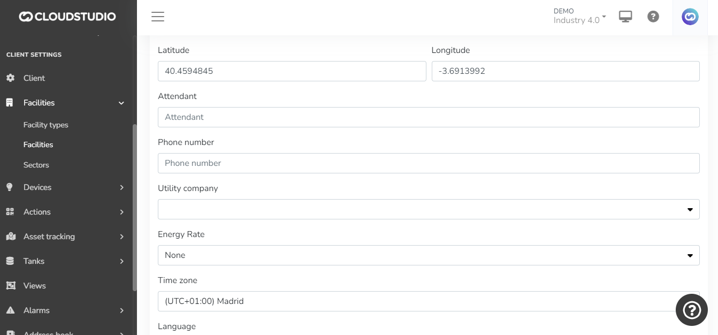Click the Tanks database icon
This screenshot has height=335, width=718.
tap(10, 261)
